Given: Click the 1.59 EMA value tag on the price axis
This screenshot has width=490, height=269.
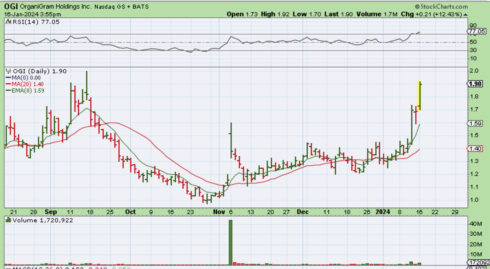Looking at the screenshot, I should point(475,124).
